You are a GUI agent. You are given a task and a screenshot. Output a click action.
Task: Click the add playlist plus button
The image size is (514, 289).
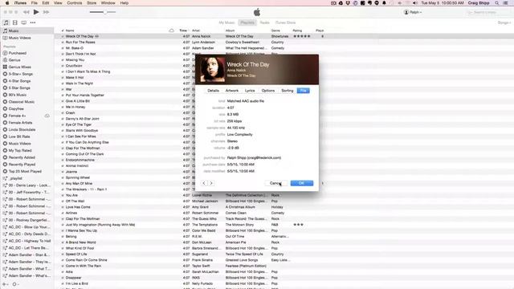tap(4, 284)
